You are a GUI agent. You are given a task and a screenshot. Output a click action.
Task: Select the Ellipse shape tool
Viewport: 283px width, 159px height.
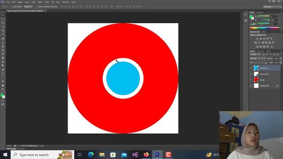(3, 81)
